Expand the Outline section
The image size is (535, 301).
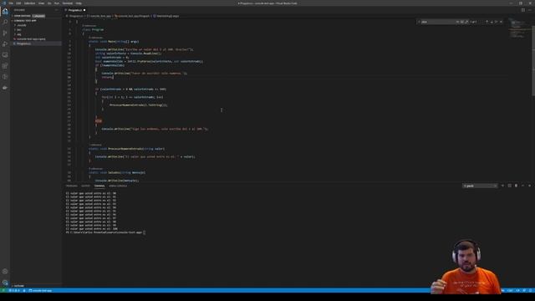click(18, 286)
